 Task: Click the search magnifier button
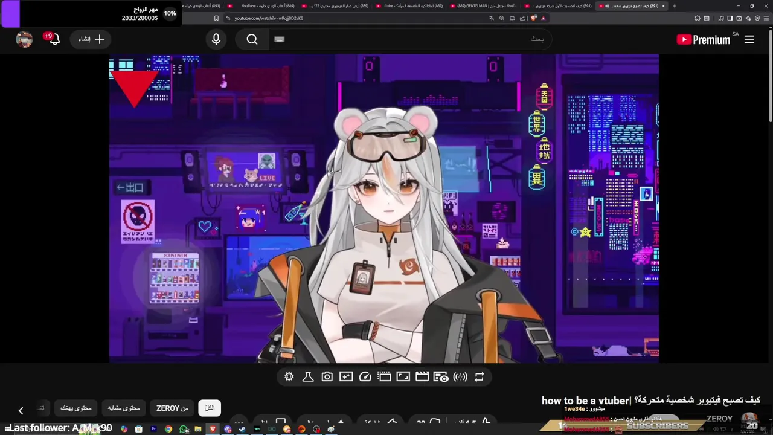pos(252,39)
